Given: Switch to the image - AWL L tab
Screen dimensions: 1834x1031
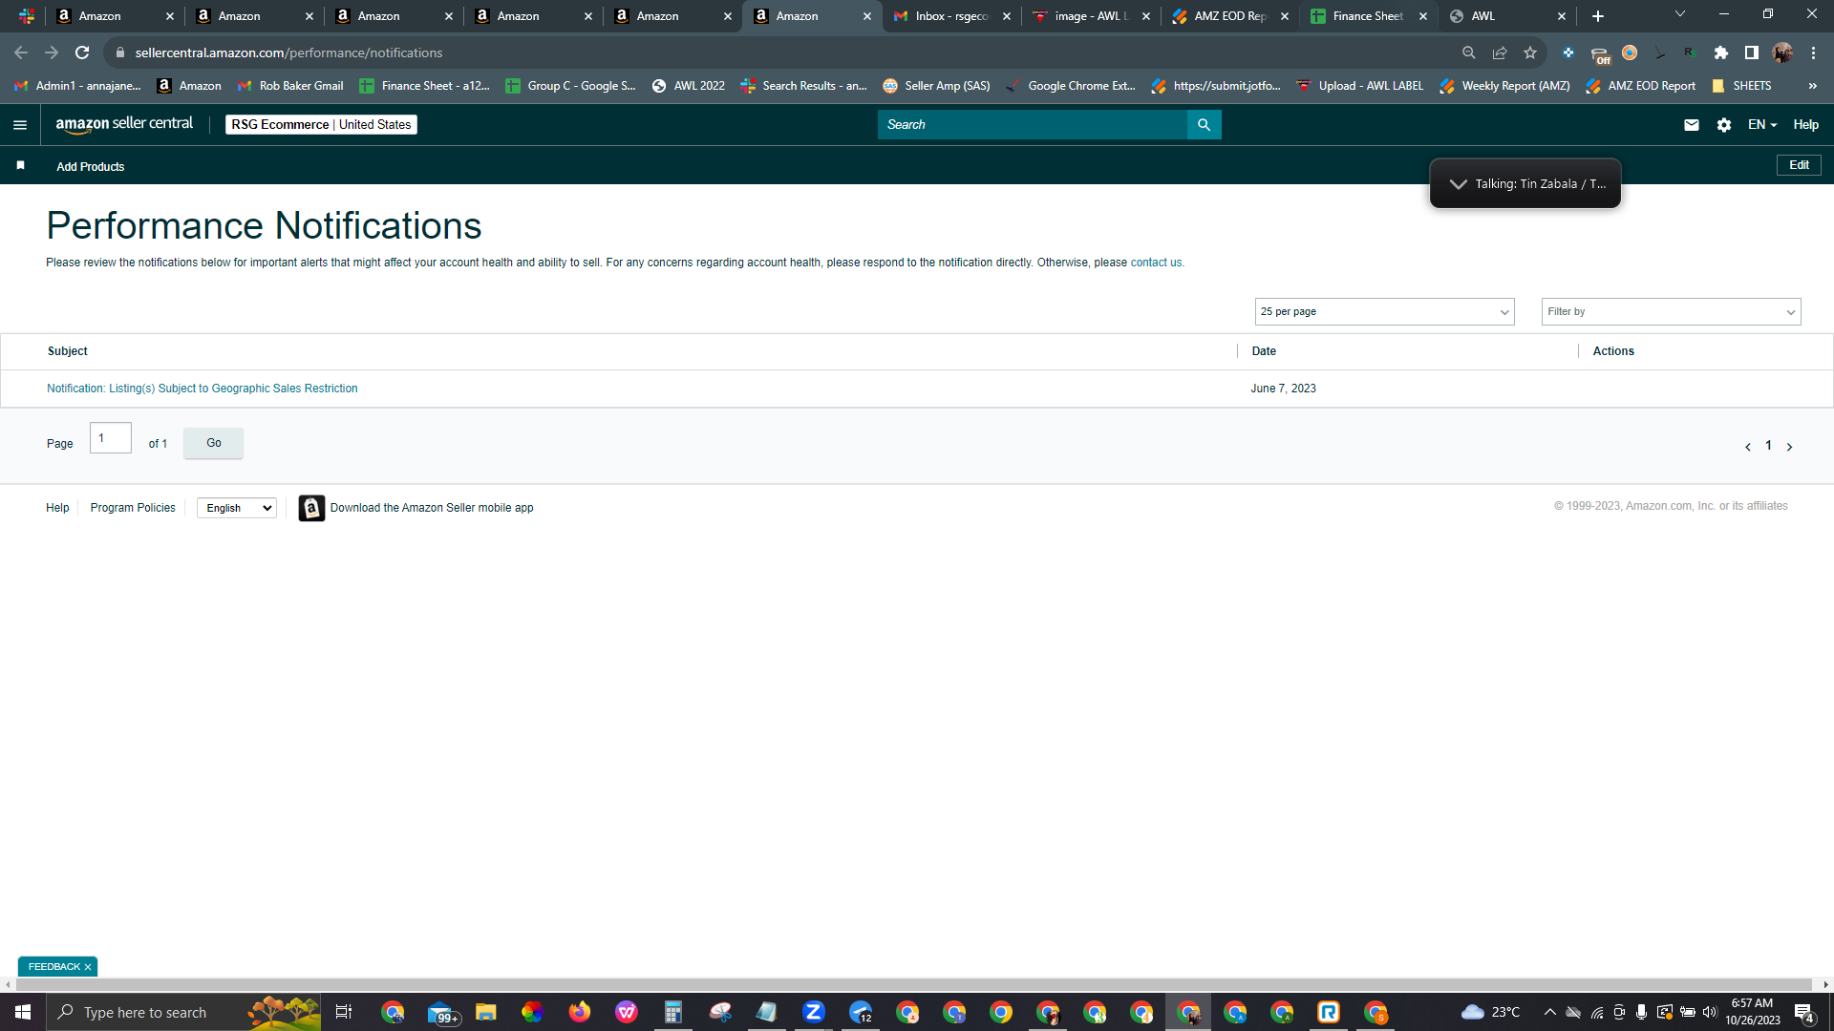Looking at the screenshot, I should (x=1091, y=16).
